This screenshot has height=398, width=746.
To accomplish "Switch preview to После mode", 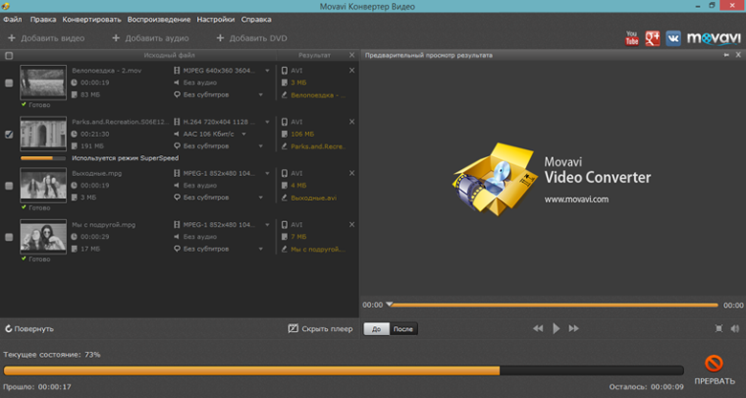I will 403,329.
